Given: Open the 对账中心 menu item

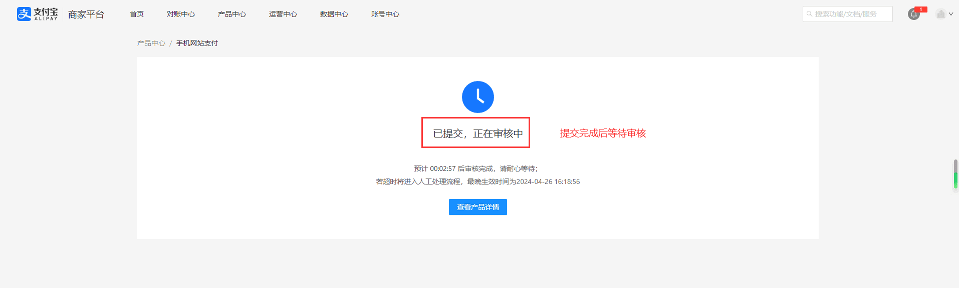Looking at the screenshot, I should click(x=181, y=14).
